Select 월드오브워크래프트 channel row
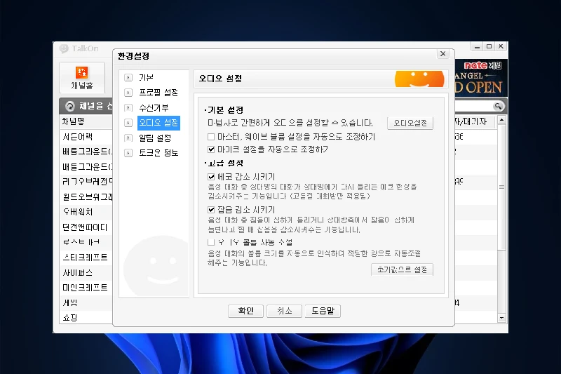The height and width of the screenshot is (374, 561). pyautogui.click(x=86, y=197)
